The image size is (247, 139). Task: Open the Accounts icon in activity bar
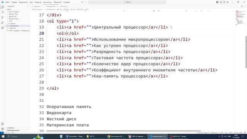coord(3,124)
